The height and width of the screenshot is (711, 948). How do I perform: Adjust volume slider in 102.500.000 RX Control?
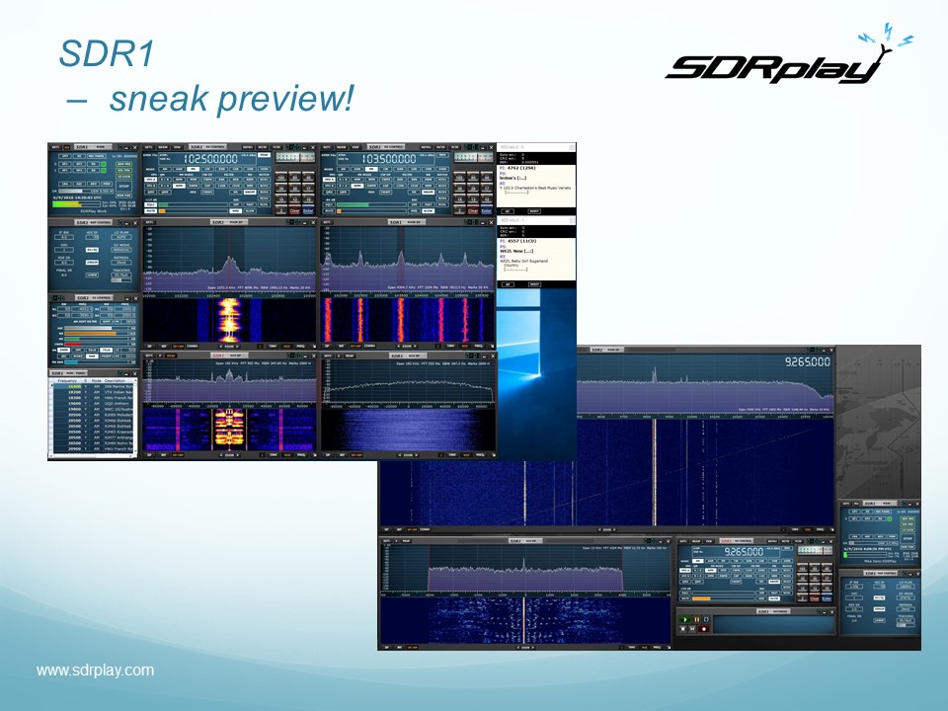(193, 211)
